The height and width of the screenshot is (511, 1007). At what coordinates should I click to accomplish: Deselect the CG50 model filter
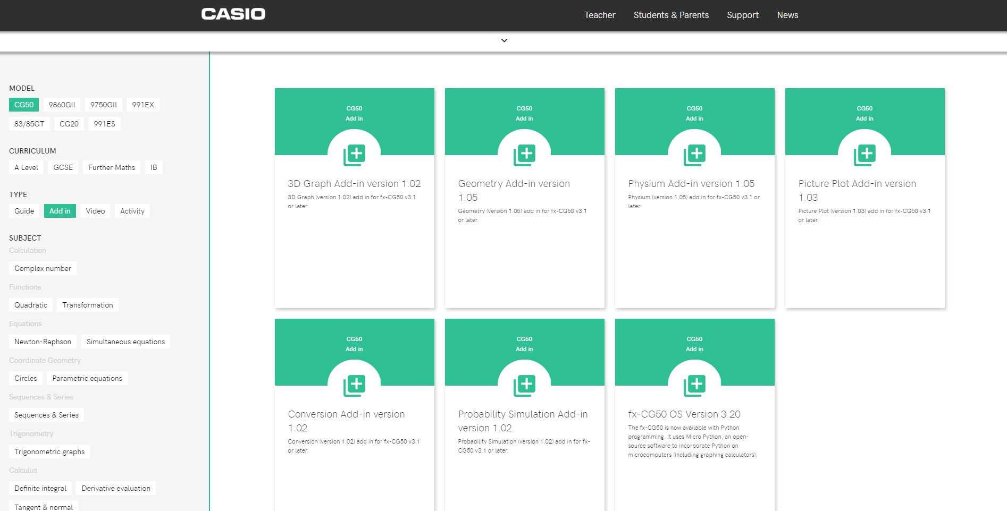pyautogui.click(x=24, y=105)
